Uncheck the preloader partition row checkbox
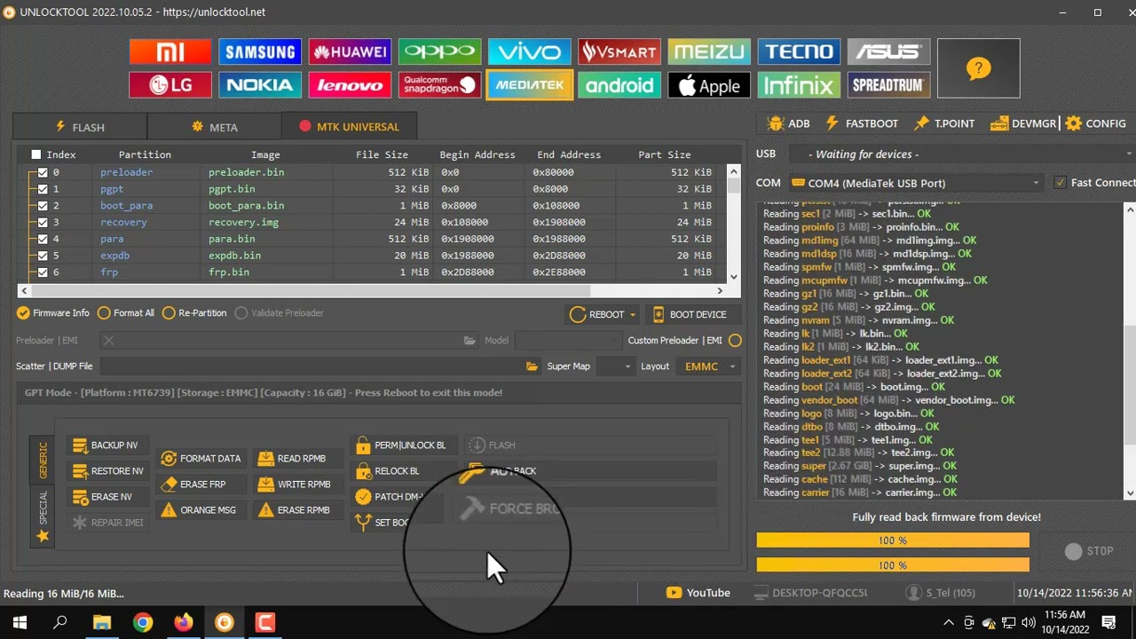The height and width of the screenshot is (639, 1136). point(43,172)
